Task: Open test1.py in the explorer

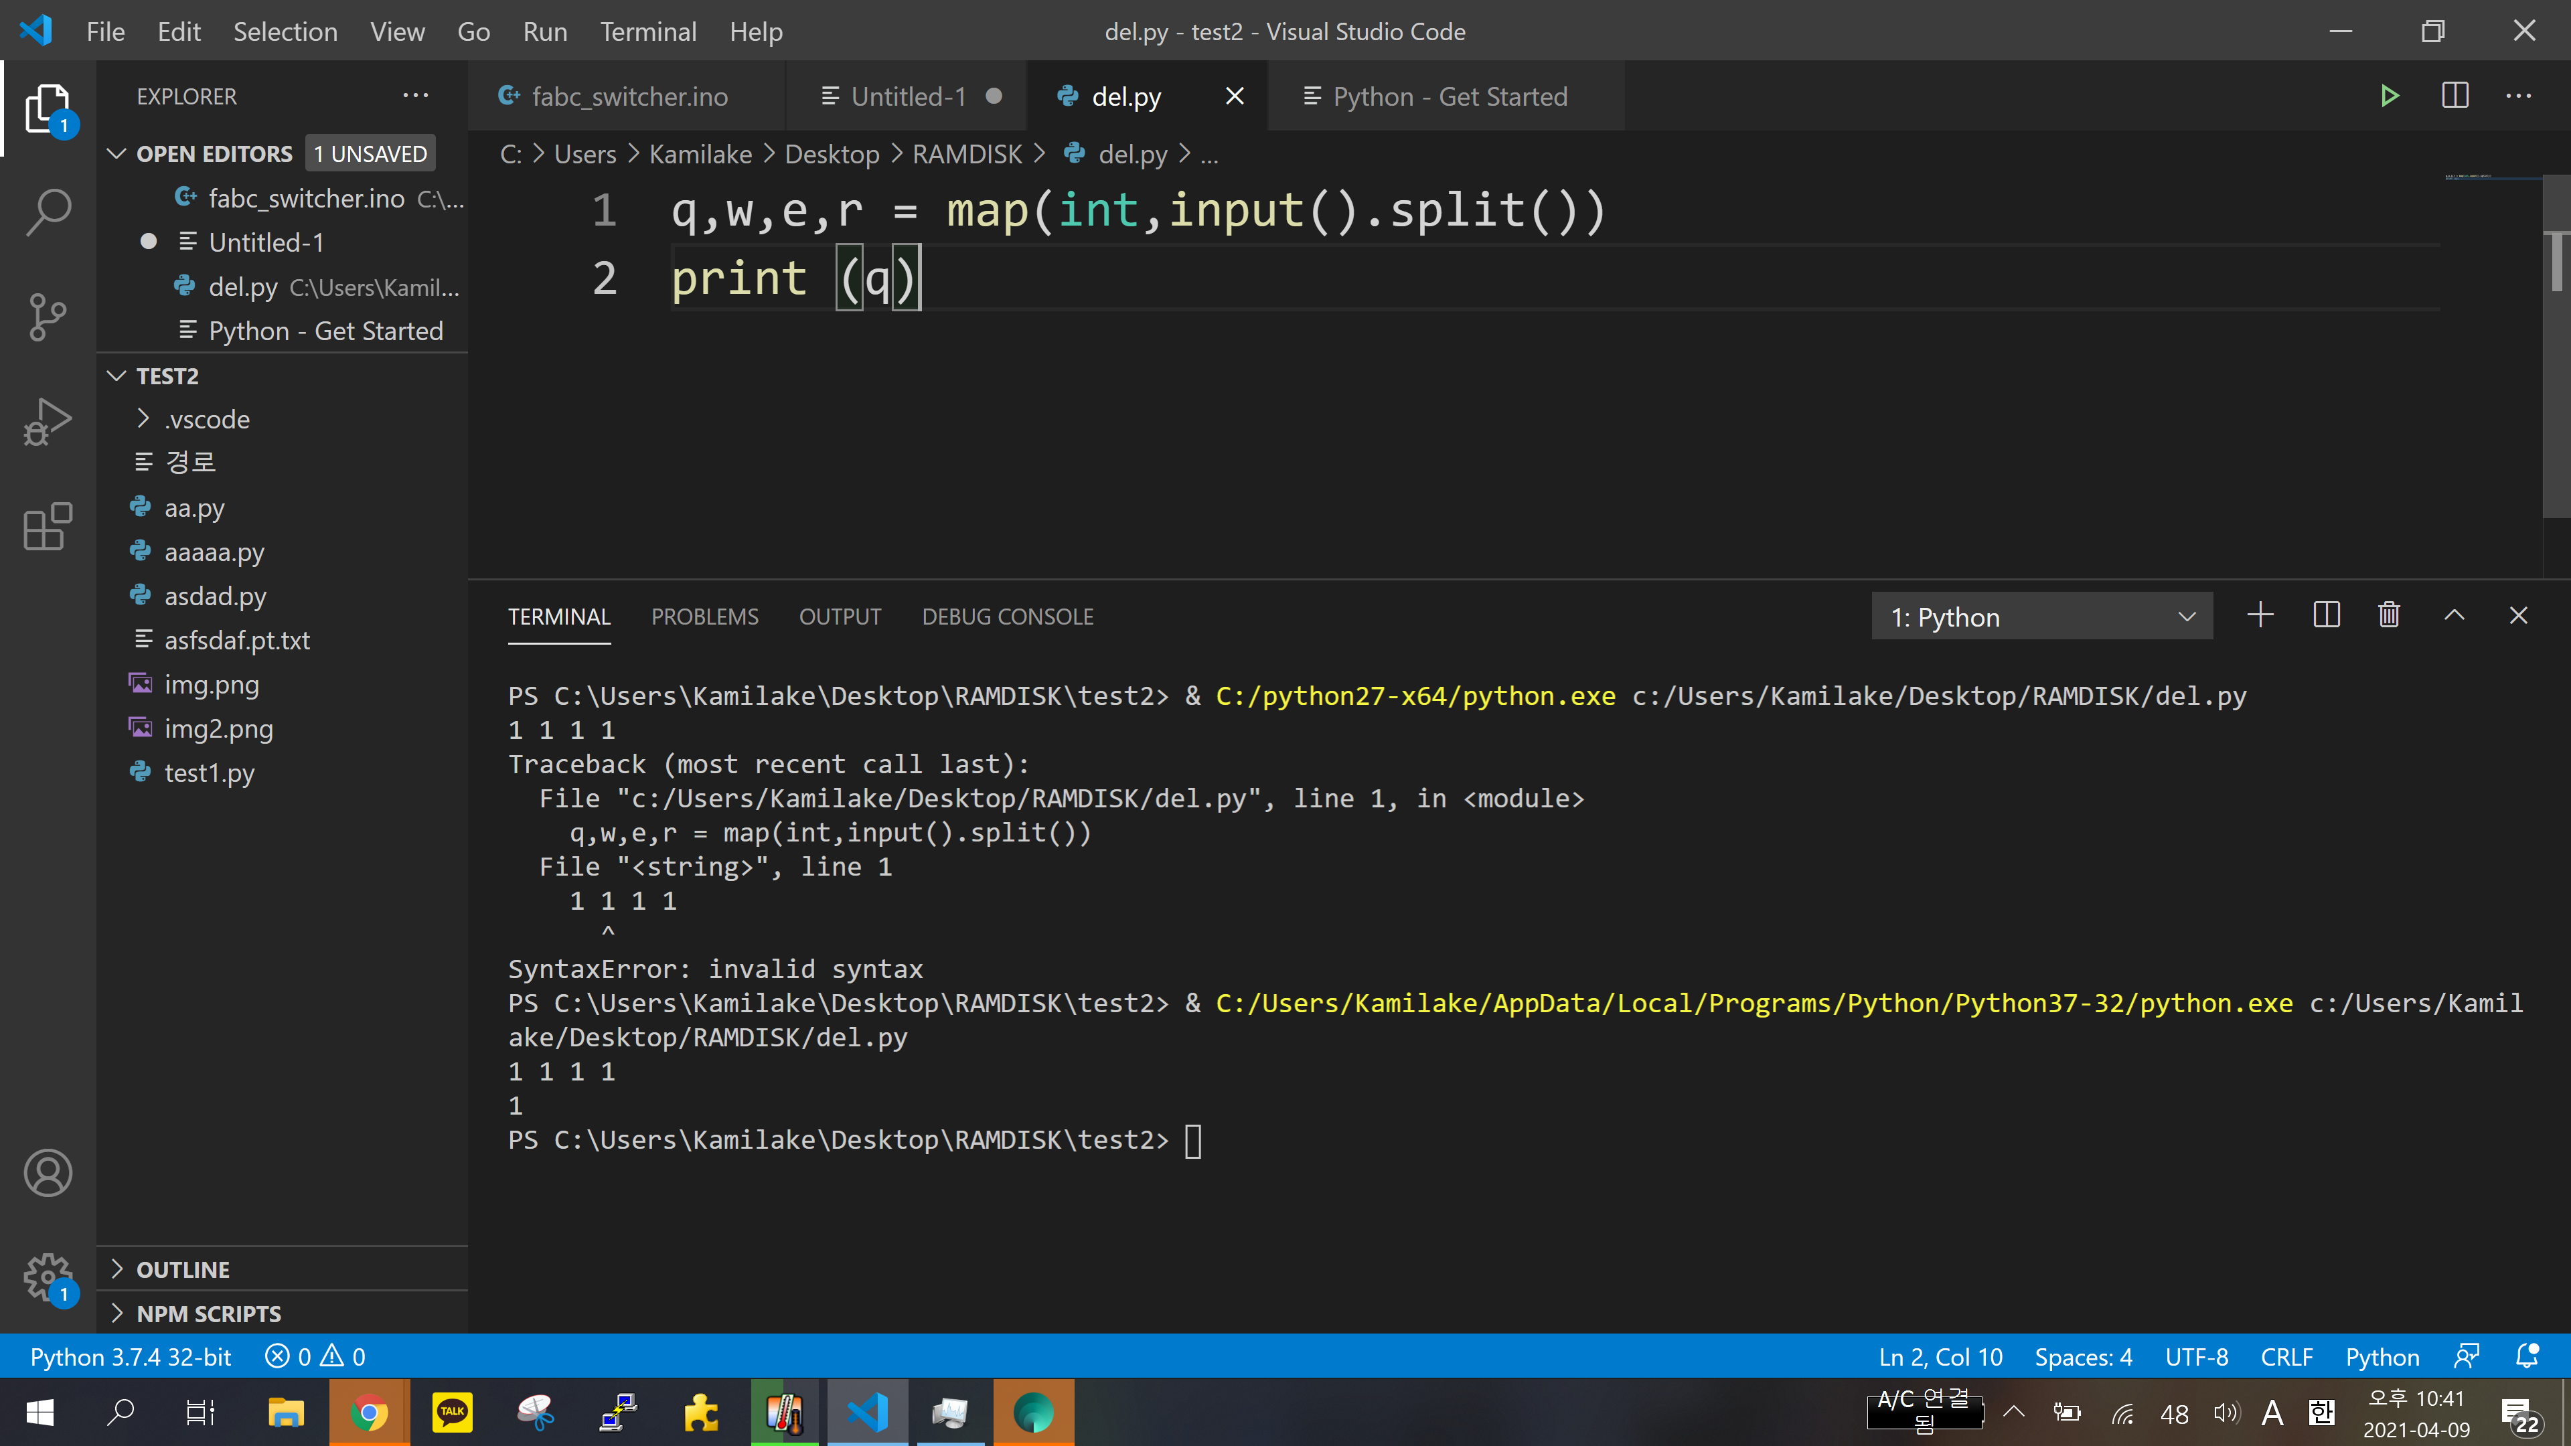Action: [x=210, y=773]
